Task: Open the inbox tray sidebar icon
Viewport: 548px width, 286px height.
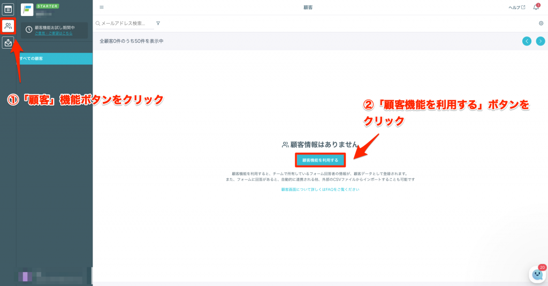Action: [x=8, y=43]
